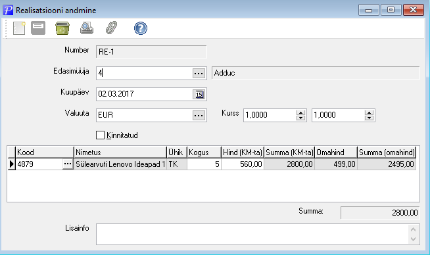This screenshot has width=430, height=255.
Task: Click the Summa (omahind) column header
Action: [387, 152]
